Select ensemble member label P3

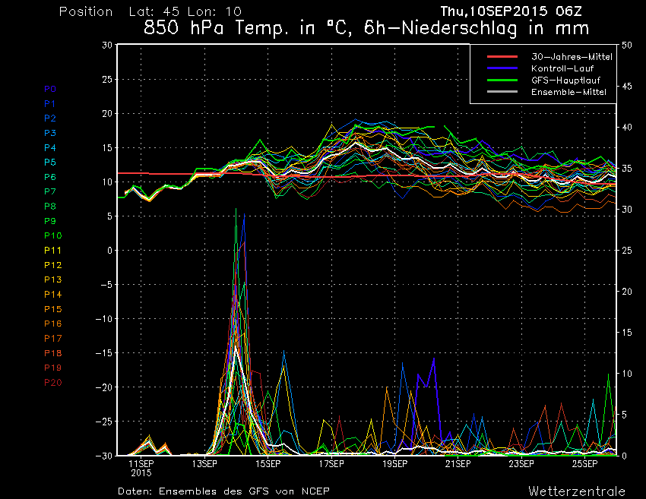coord(50,133)
